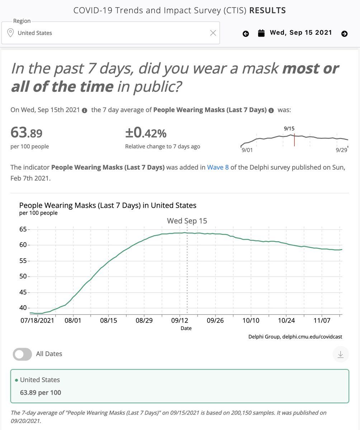Click the sparkline near 9/29 end
This screenshot has width=360, height=430.
click(x=346, y=139)
